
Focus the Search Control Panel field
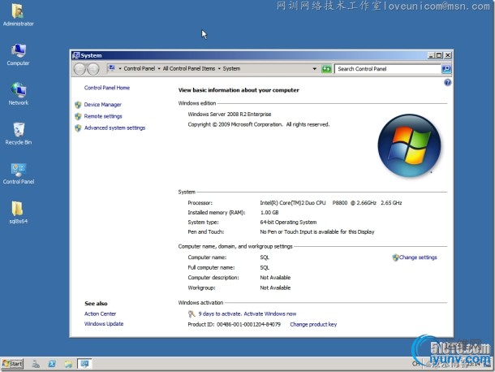click(388, 69)
